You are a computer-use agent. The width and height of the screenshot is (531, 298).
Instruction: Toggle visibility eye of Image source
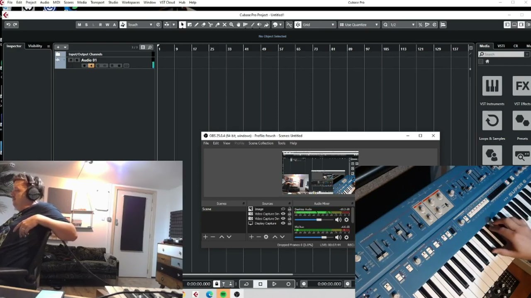pyautogui.click(x=283, y=209)
